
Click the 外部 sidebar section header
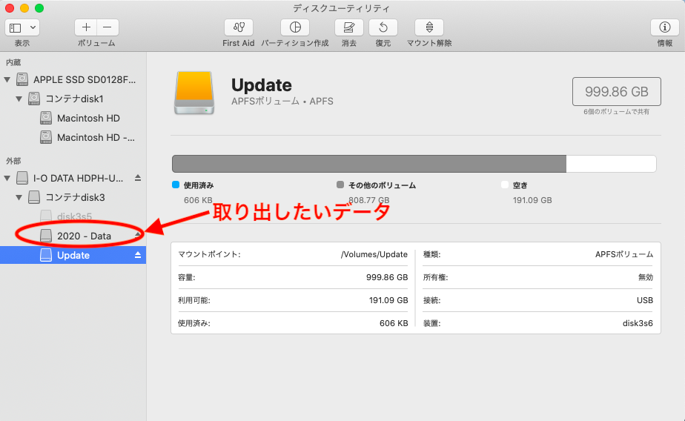13,161
